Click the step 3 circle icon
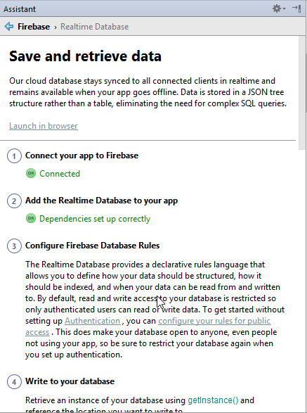The image size is (307, 413). (14, 246)
